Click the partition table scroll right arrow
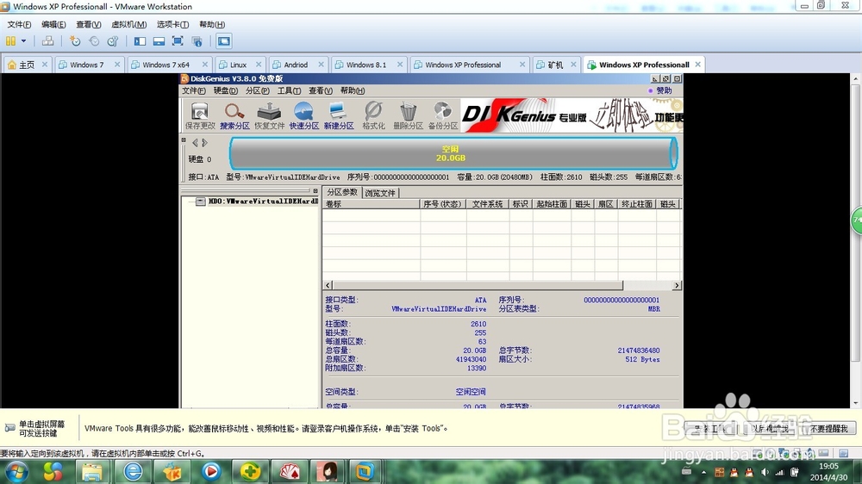The width and height of the screenshot is (862, 484). tap(677, 285)
